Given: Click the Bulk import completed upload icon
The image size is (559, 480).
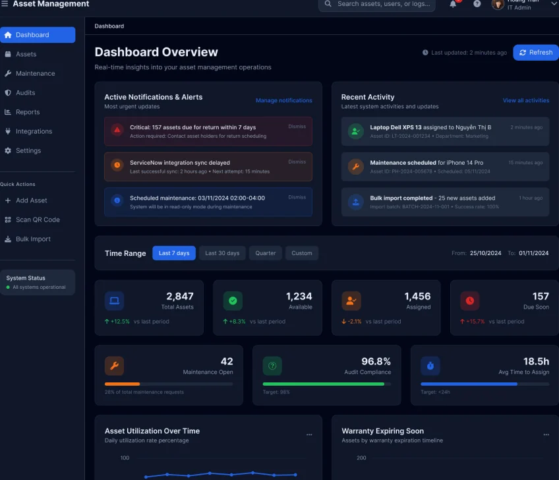Looking at the screenshot, I should point(355,202).
